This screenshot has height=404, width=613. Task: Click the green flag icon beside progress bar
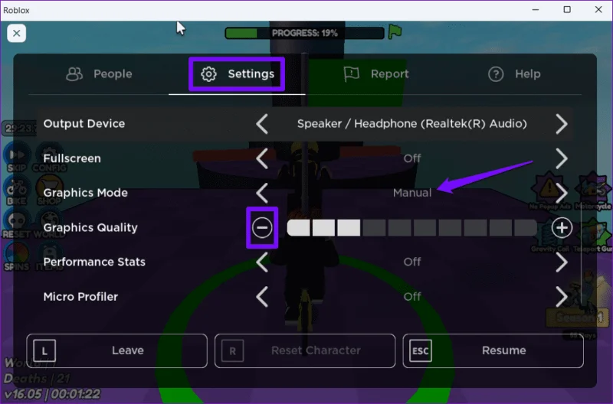(x=395, y=32)
